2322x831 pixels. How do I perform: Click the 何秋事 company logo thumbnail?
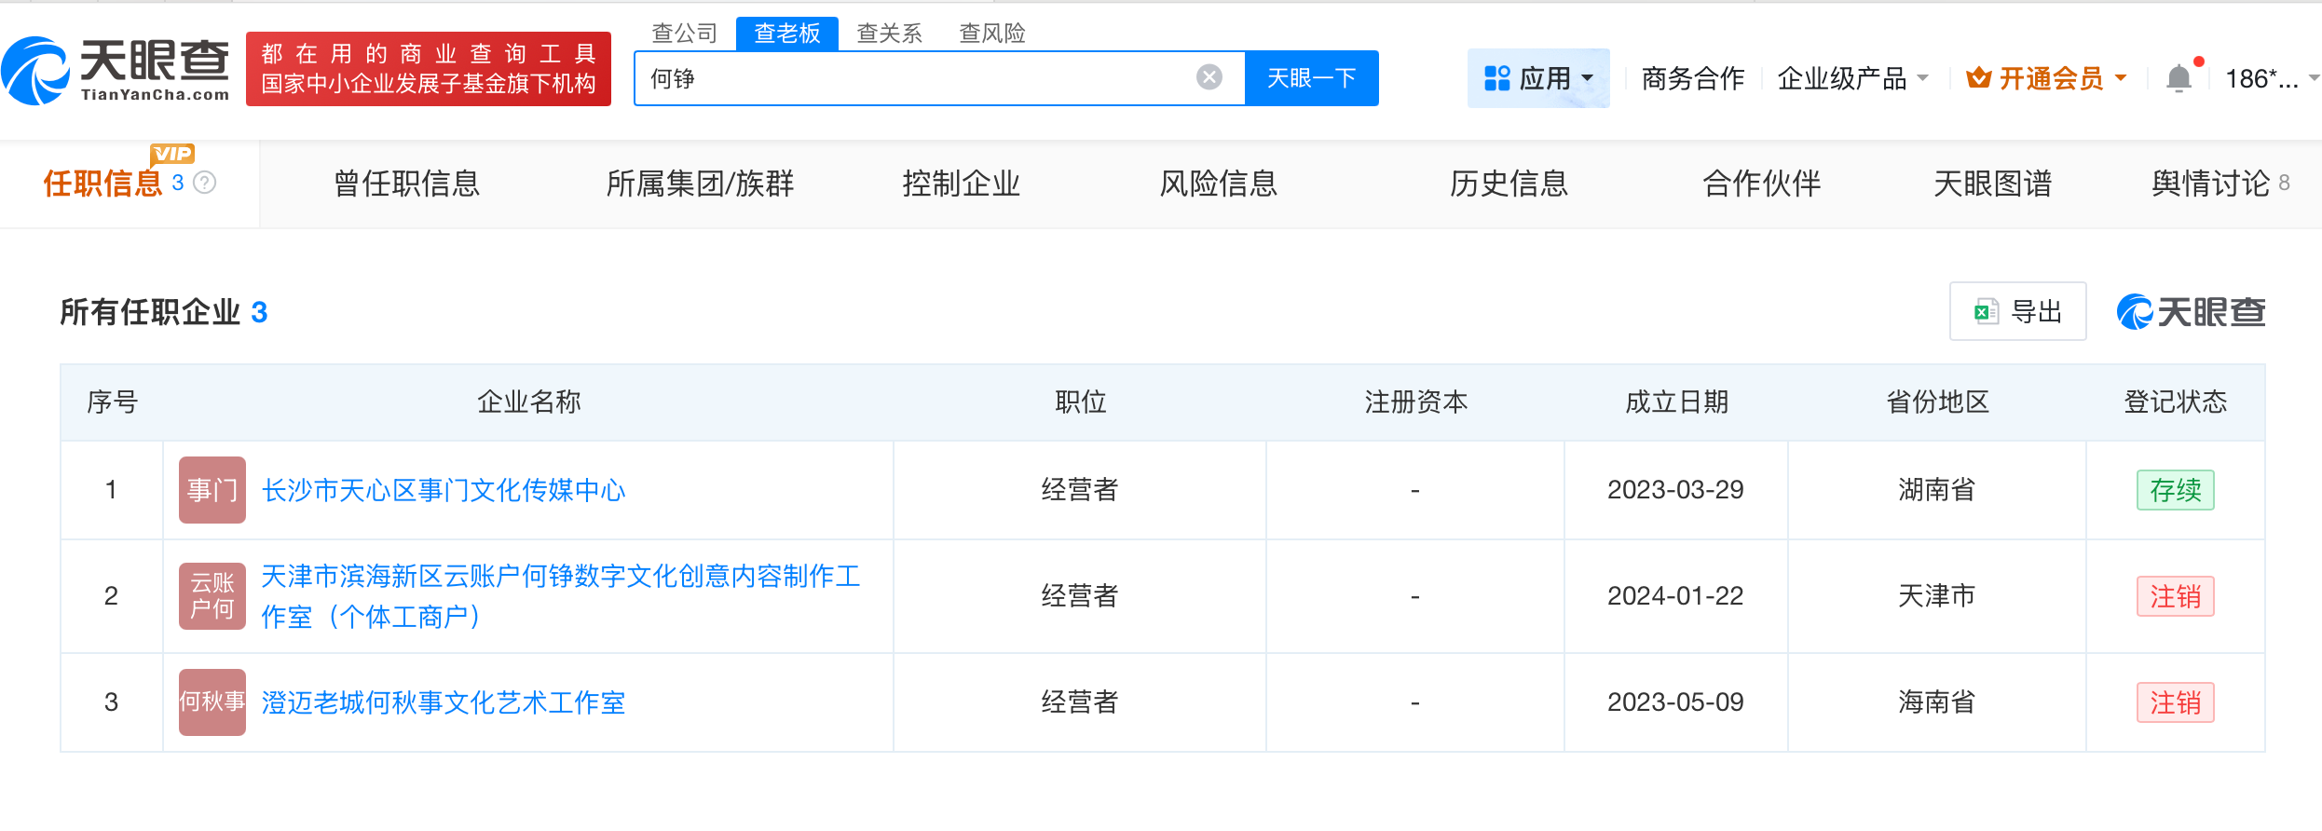(x=212, y=702)
